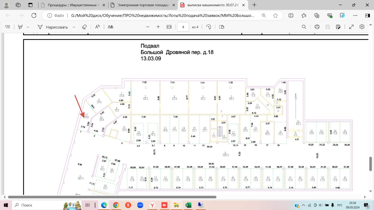Open the Windows notification center

click(366, 205)
